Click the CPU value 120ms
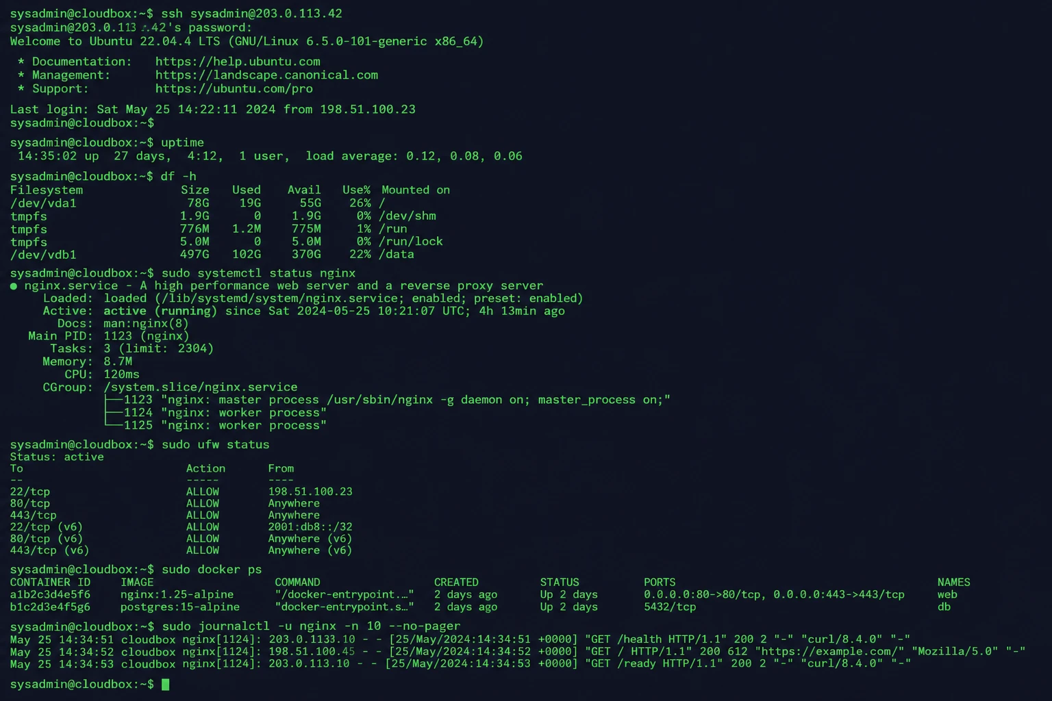Image resolution: width=1052 pixels, height=701 pixels. pyautogui.click(x=121, y=375)
